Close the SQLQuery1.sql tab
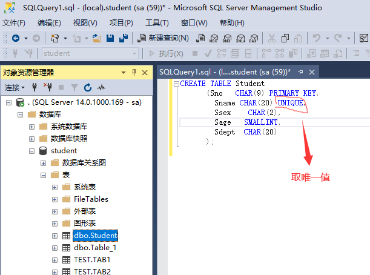Image resolution: width=370 pixels, height=275 pixels. pyautogui.click(x=312, y=72)
